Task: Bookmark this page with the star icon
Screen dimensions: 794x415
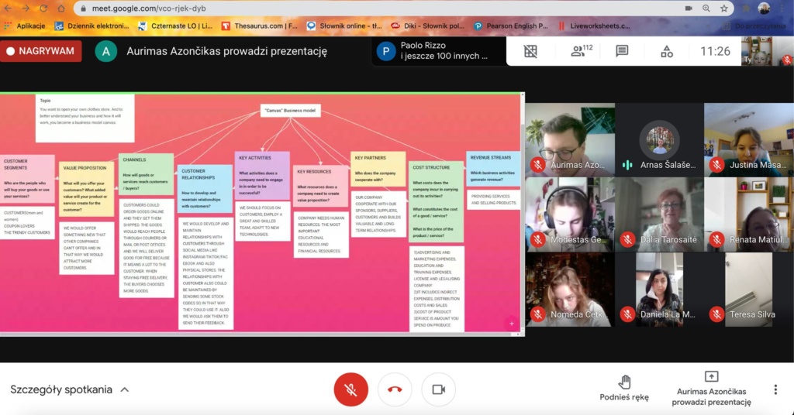Action: 723,8
